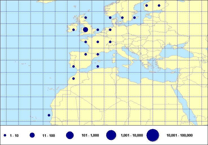Click the marker over northeastern Spain near the Pyrenees
The image size is (208, 145).
coord(98,54)
